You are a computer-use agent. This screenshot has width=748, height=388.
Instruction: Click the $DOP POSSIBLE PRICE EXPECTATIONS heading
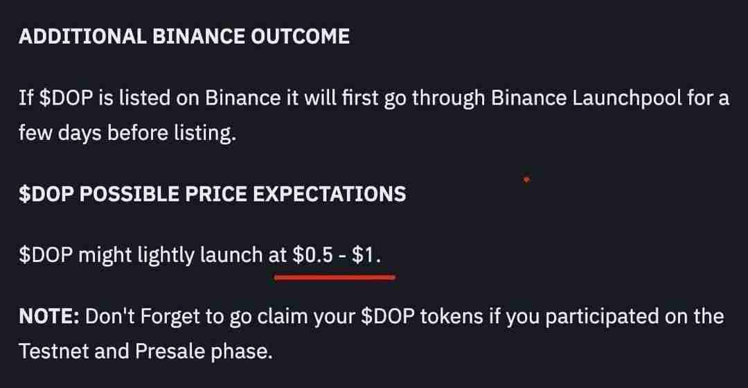click(213, 194)
